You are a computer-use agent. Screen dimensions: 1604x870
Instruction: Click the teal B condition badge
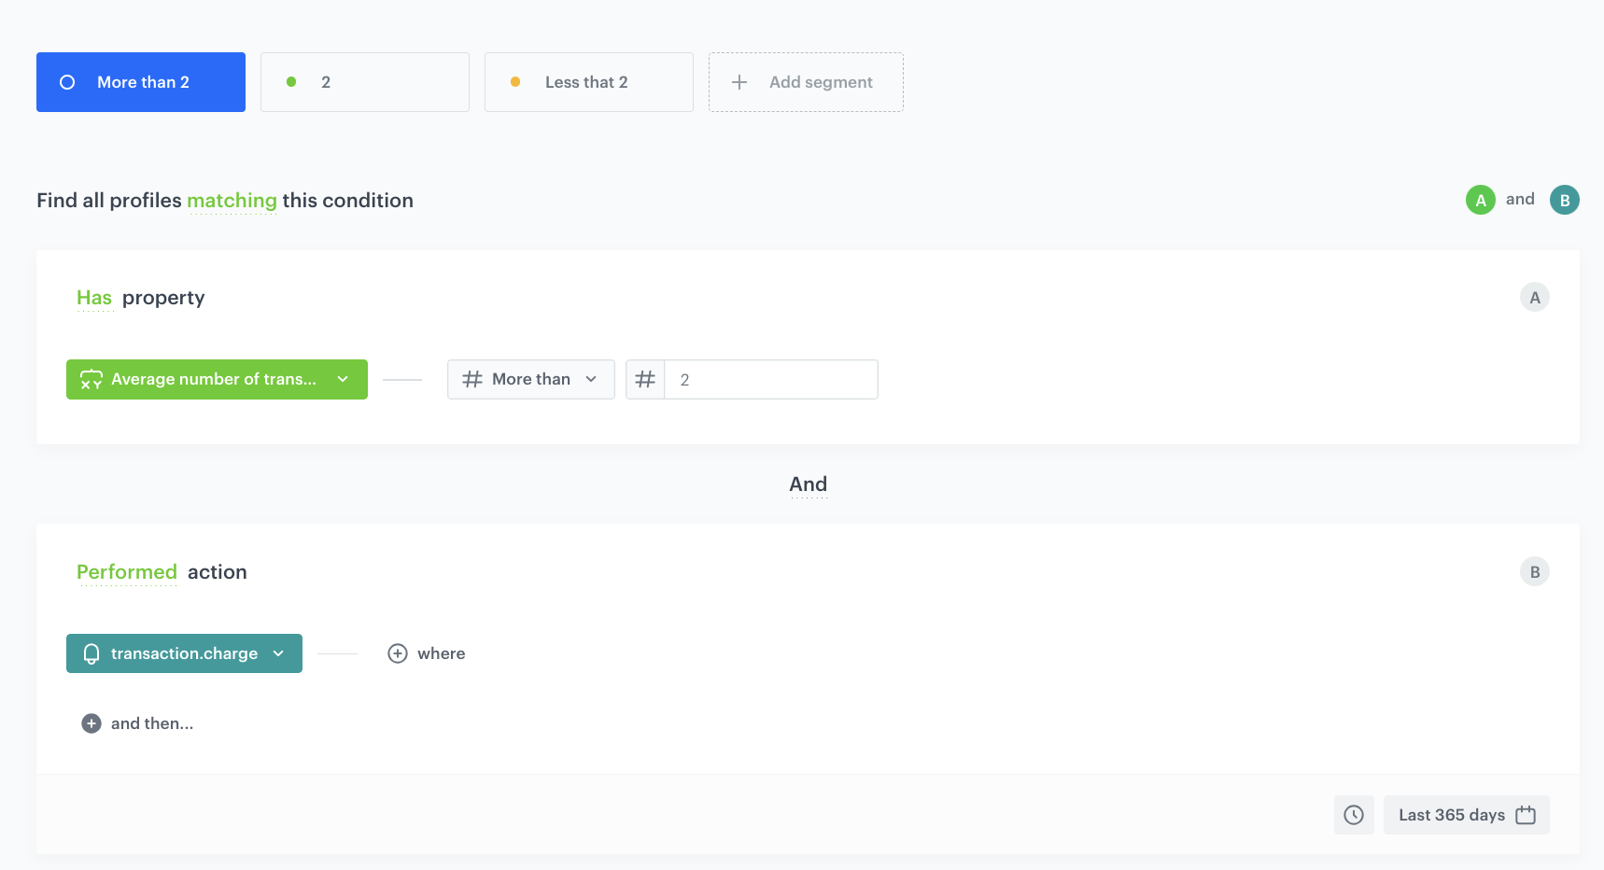(1564, 200)
